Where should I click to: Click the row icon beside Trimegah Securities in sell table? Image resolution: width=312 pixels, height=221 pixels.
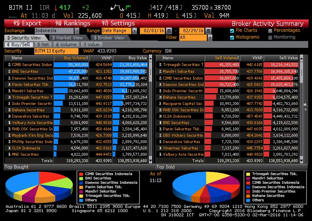[x=159, y=65]
